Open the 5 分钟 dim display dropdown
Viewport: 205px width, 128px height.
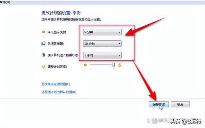102,32
